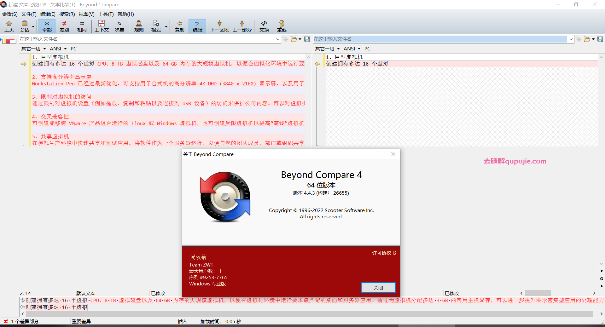The width and height of the screenshot is (605, 327).
Task: Click left pane line '2、支持高分辨率显示屏'
Action: point(62,77)
